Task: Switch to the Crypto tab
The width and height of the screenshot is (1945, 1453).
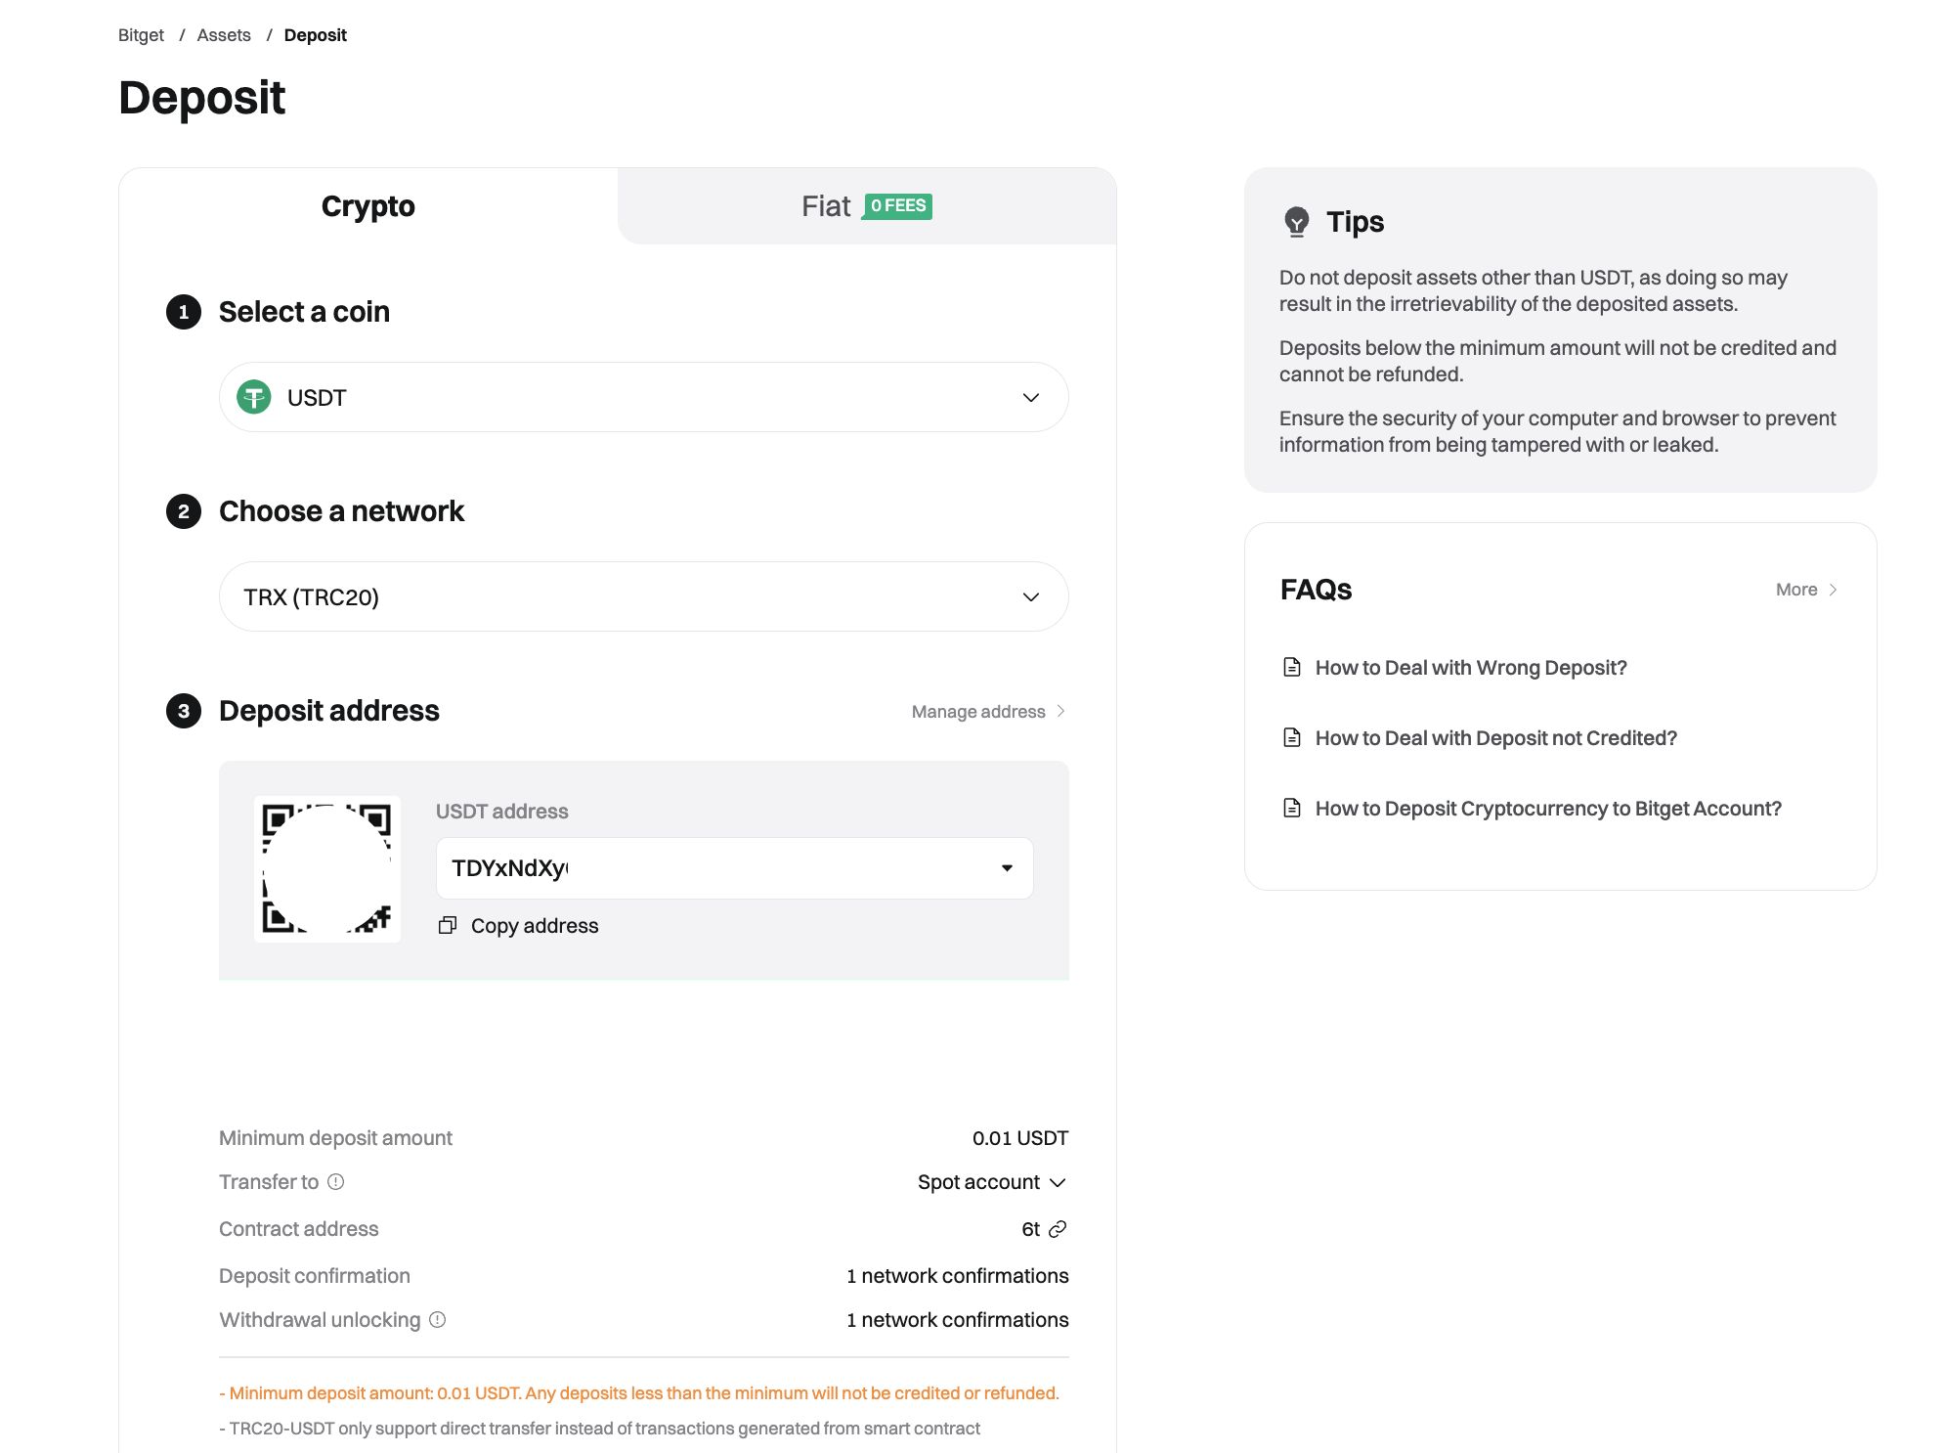Action: [x=369, y=206]
